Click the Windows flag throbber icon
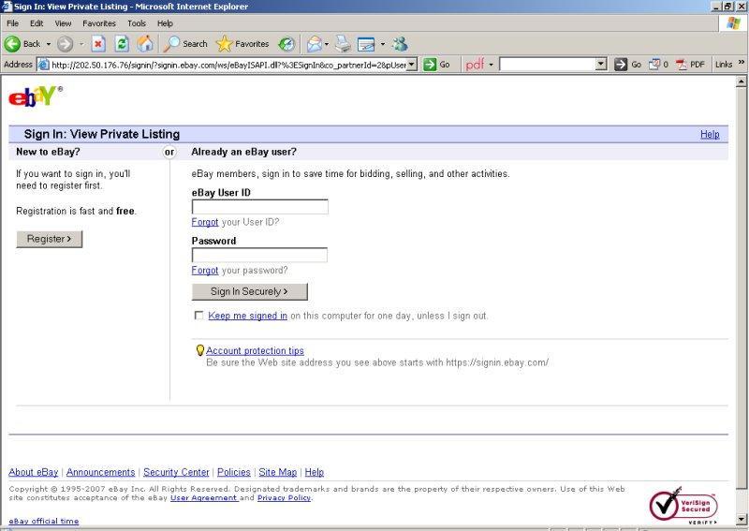Viewport: 749px width, 531px height. (733, 22)
